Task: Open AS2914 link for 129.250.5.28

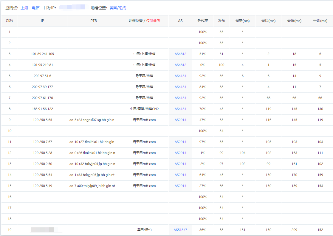Action: 180,153
